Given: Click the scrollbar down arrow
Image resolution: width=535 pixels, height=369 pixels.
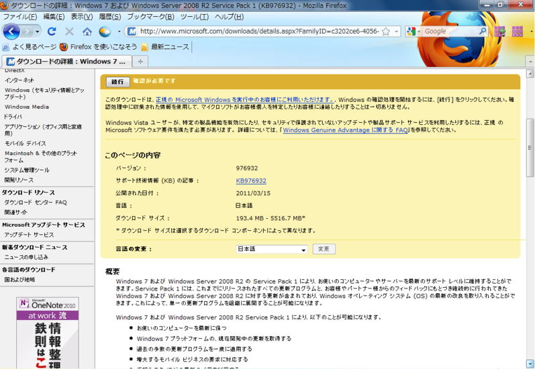Looking at the screenshot, I should click(x=530, y=364).
